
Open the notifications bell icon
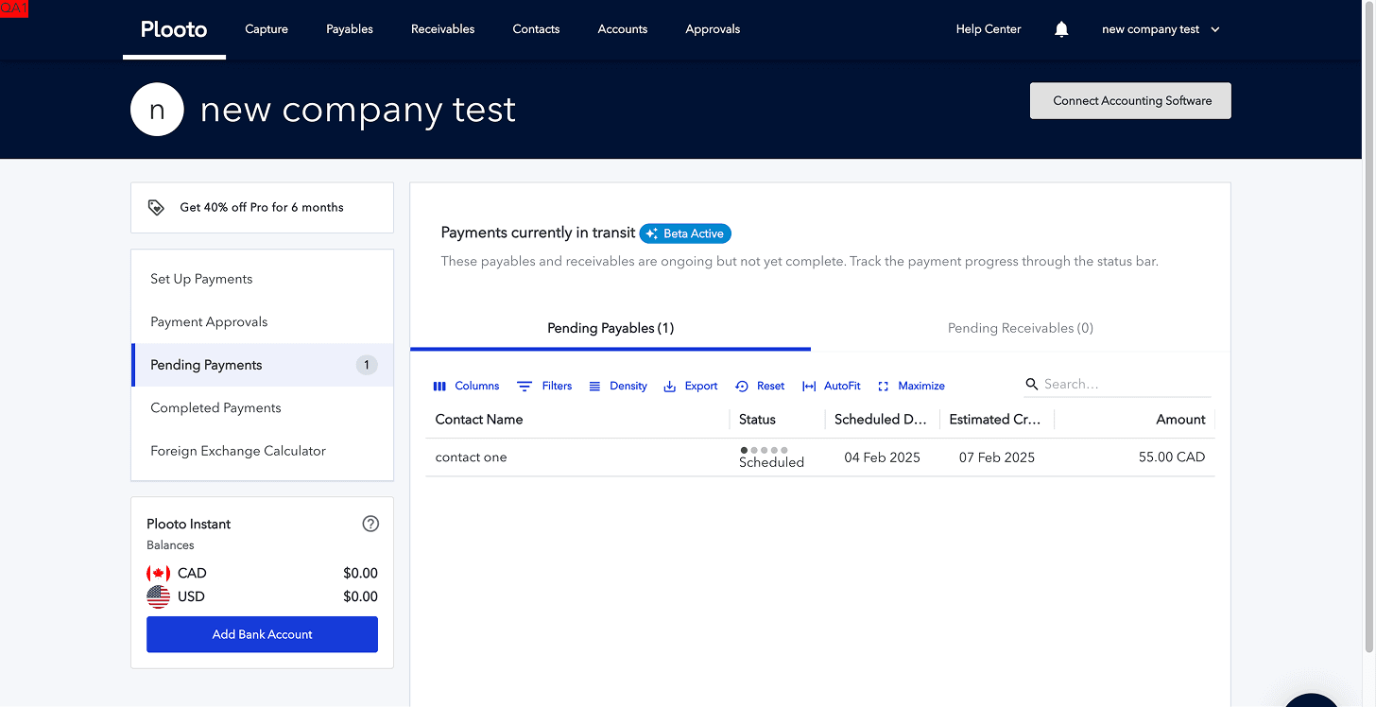click(x=1061, y=29)
